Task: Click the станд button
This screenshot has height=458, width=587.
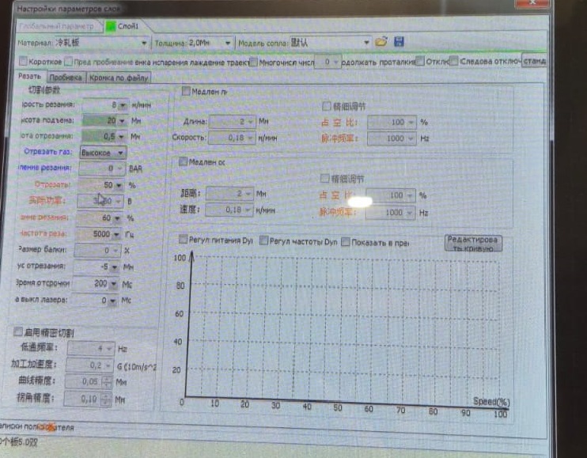Action: pos(534,61)
